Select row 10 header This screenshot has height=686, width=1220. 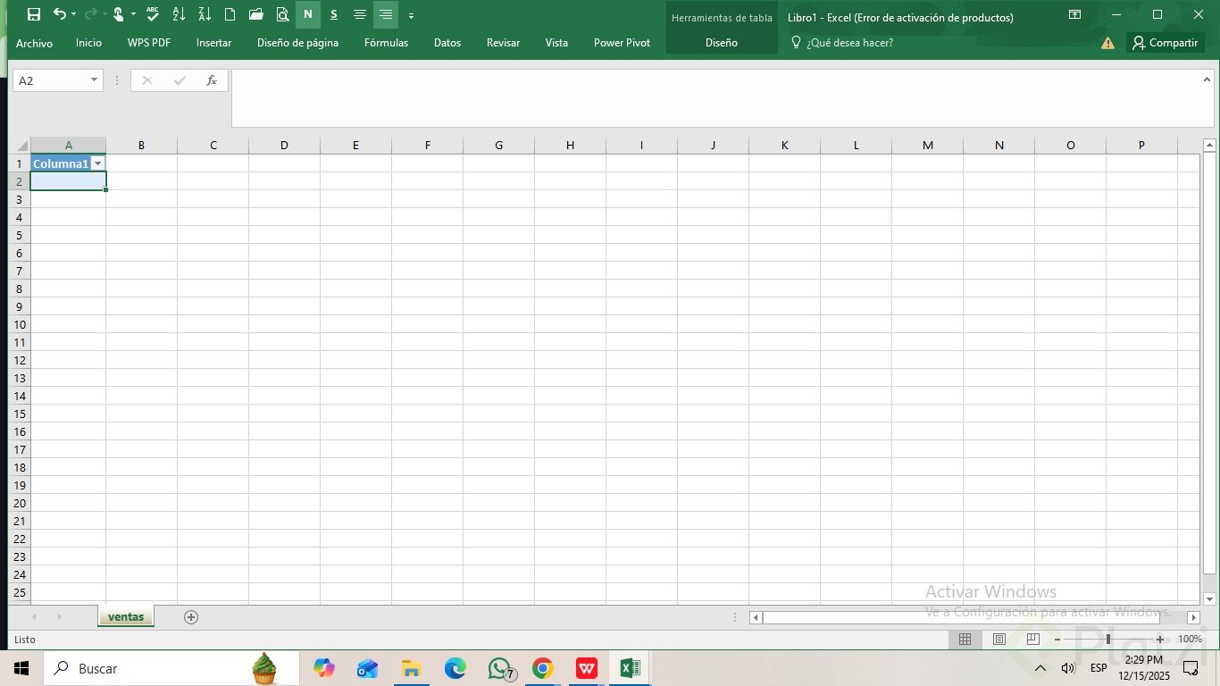(x=20, y=324)
